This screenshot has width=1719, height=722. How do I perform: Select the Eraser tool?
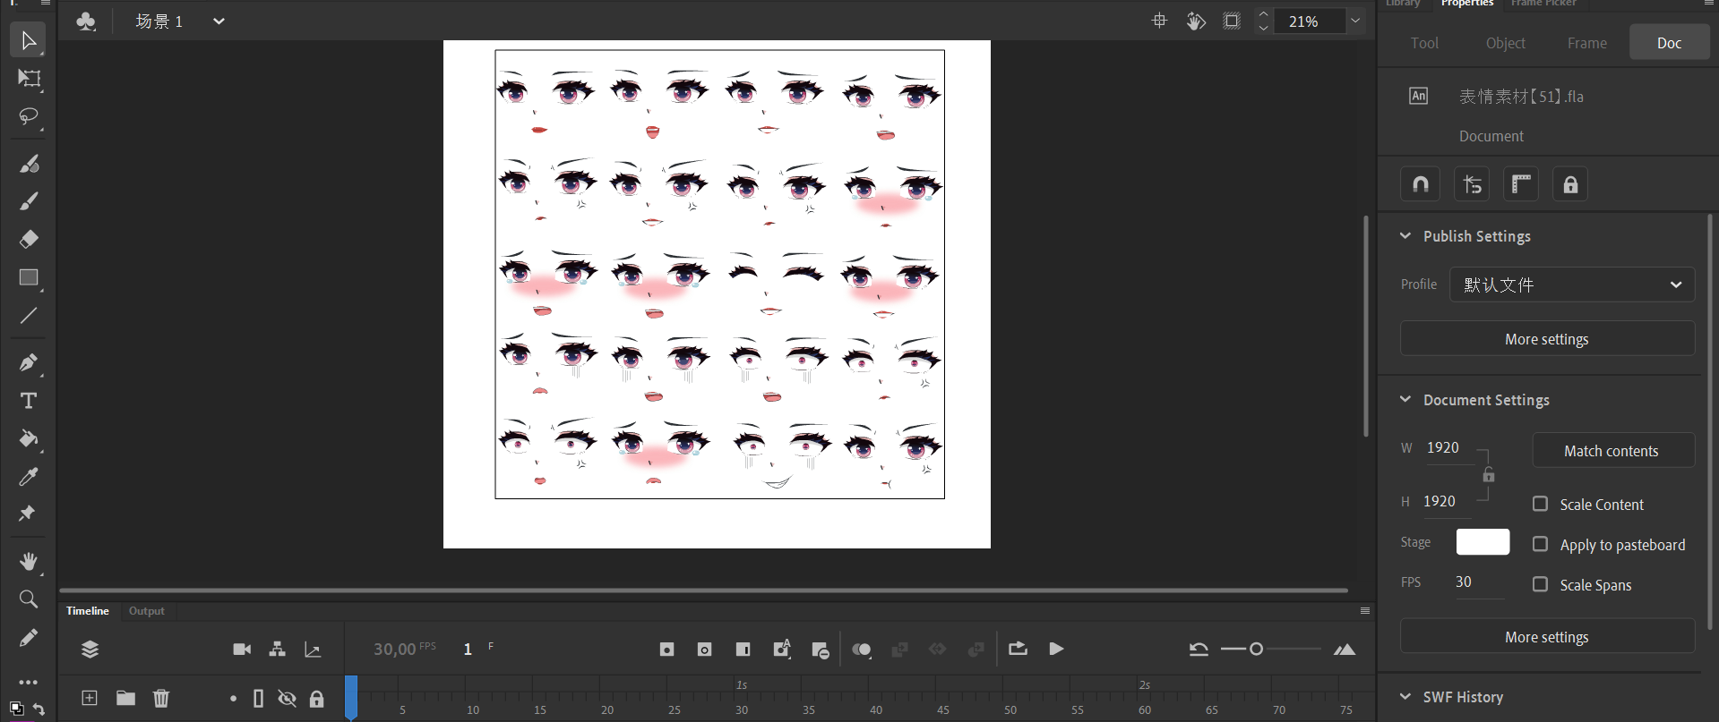point(28,239)
